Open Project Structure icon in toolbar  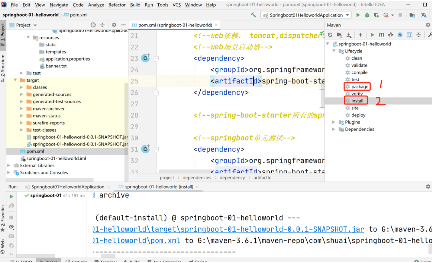coord(412,15)
